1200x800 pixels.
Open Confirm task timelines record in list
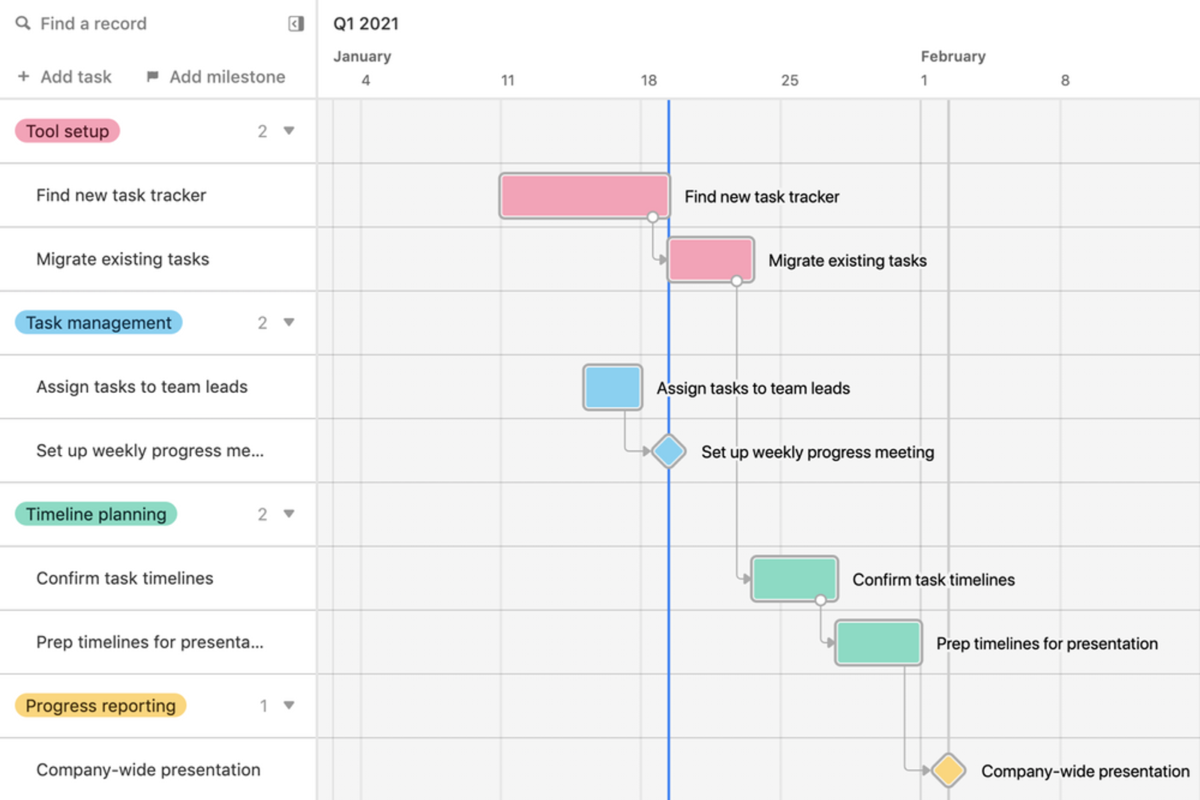pos(124,578)
